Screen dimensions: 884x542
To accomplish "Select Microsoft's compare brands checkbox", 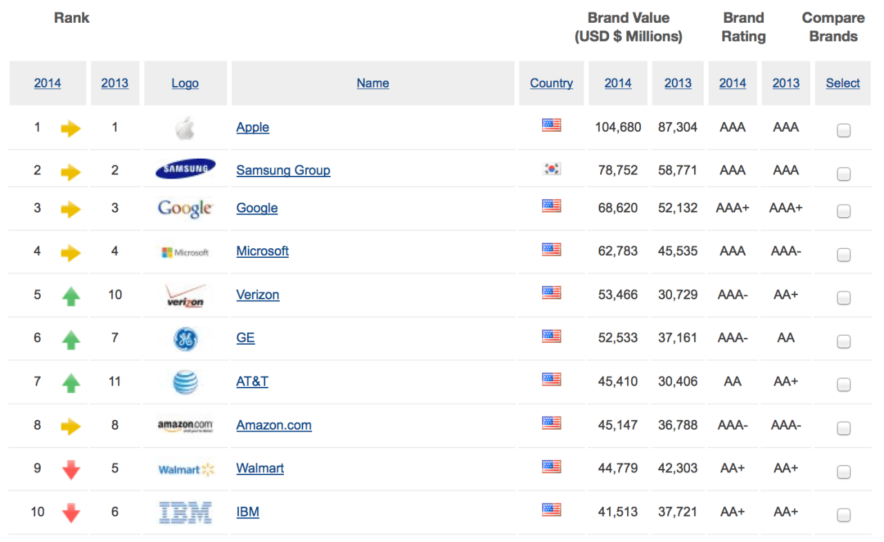I will click(843, 254).
